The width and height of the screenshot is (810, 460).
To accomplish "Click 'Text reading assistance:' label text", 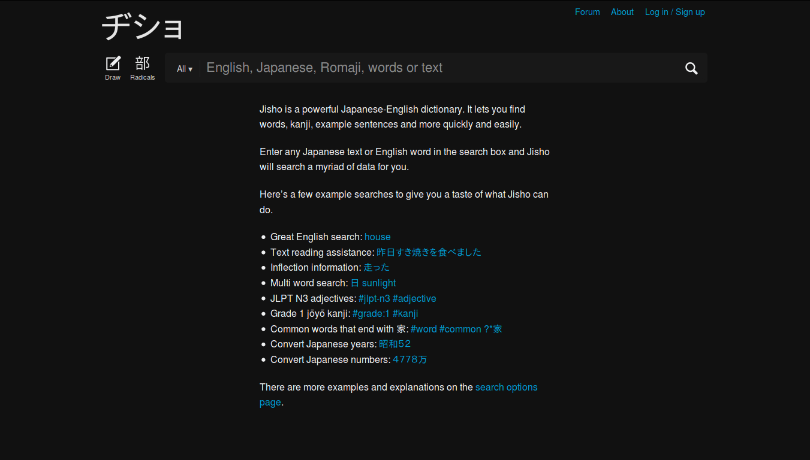I will (323, 252).
